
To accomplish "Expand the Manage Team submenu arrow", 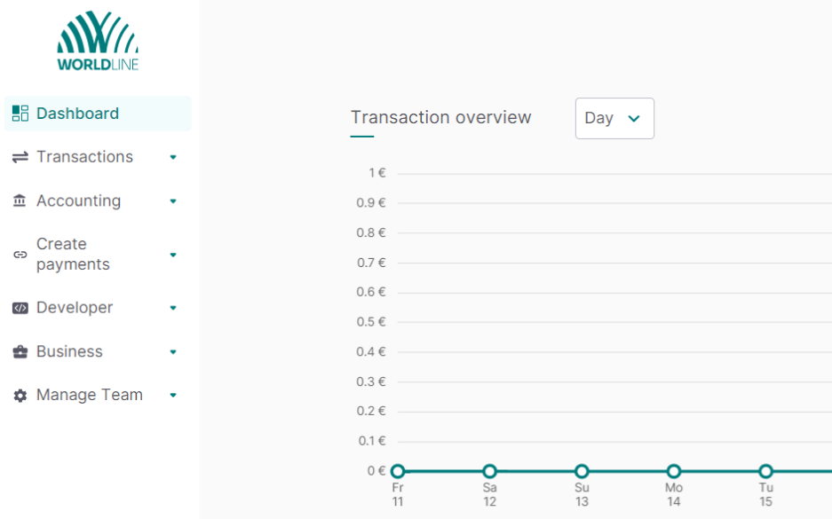I will coord(173,396).
